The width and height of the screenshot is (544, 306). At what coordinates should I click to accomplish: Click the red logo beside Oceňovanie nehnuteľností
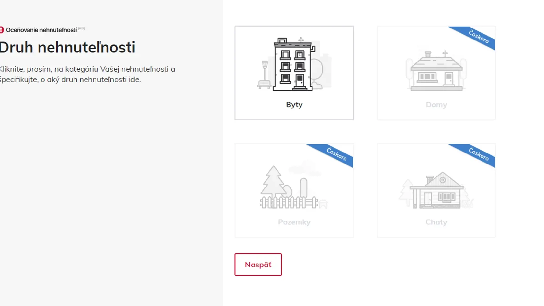point(2,30)
